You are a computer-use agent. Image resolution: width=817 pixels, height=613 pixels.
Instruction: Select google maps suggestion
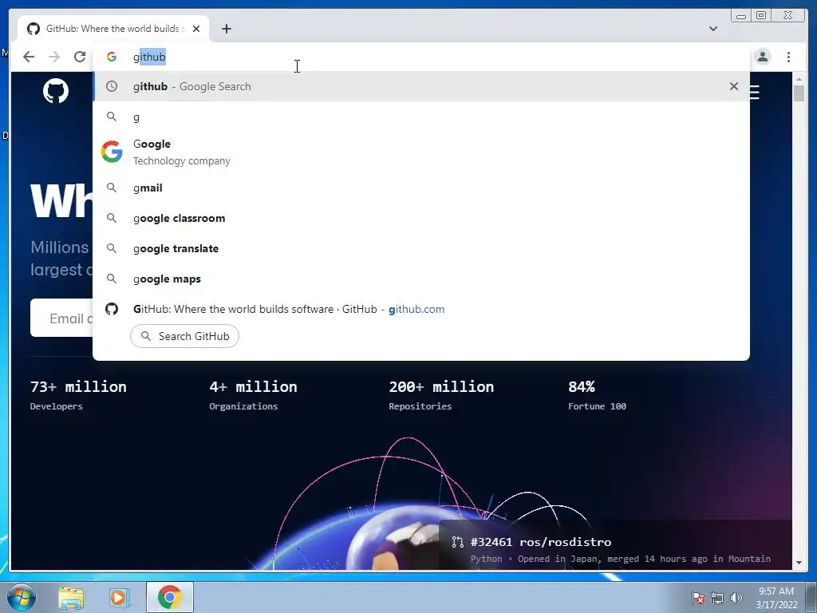coord(421,279)
